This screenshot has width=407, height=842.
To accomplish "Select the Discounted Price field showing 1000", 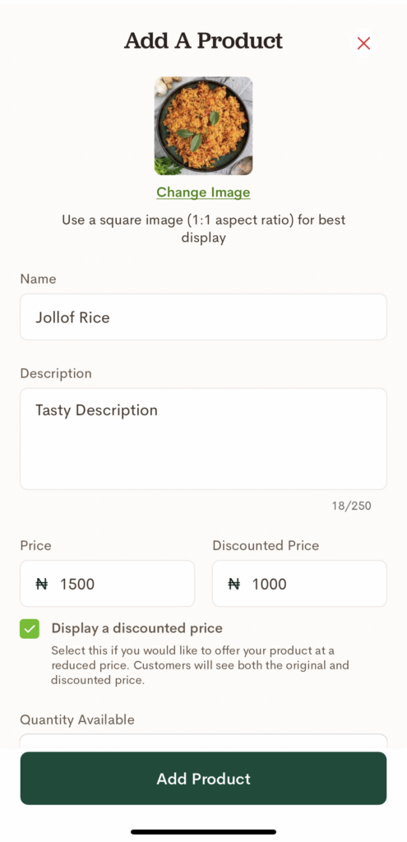I will (x=299, y=584).
